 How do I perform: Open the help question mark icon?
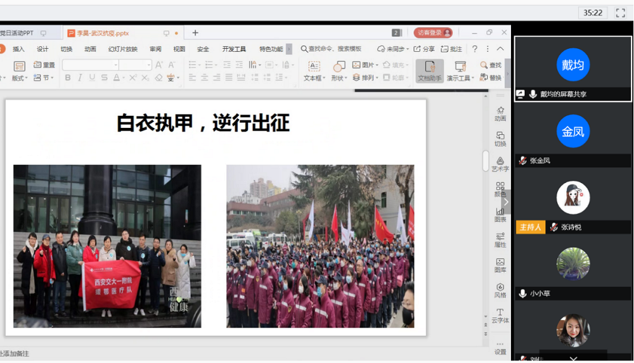[475, 49]
